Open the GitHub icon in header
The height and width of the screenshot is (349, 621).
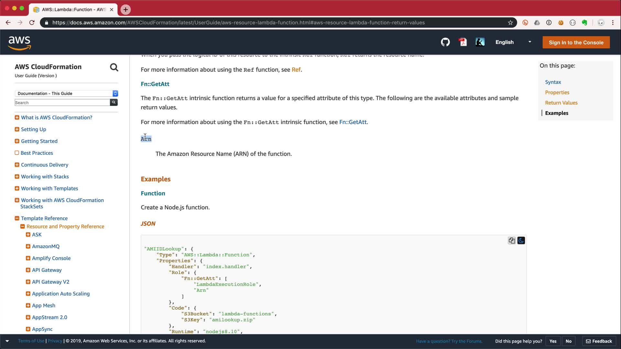[445, 42]
